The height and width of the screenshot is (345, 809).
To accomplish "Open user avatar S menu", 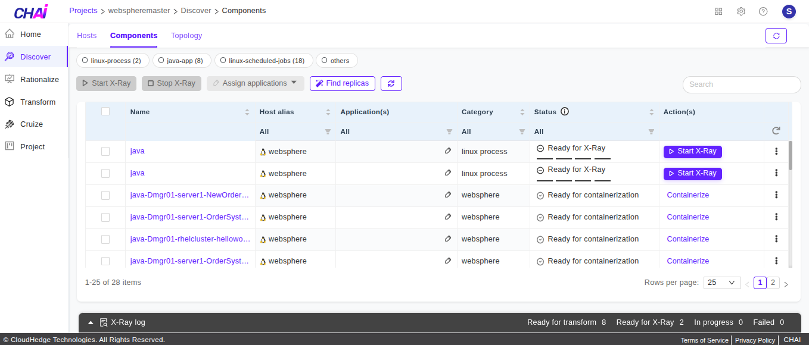I will tap(789, 11).
